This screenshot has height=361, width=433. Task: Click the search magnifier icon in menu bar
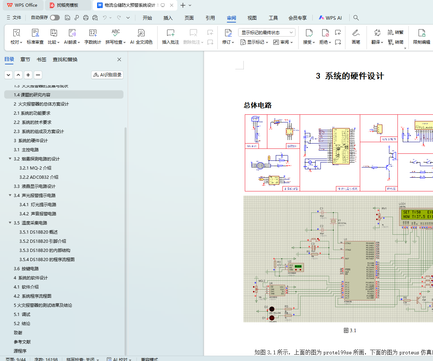[356, 18]
